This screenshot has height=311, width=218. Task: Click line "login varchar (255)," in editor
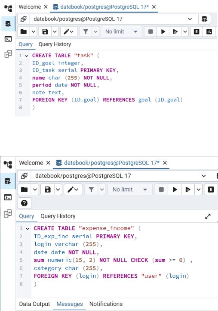point(68,244)
